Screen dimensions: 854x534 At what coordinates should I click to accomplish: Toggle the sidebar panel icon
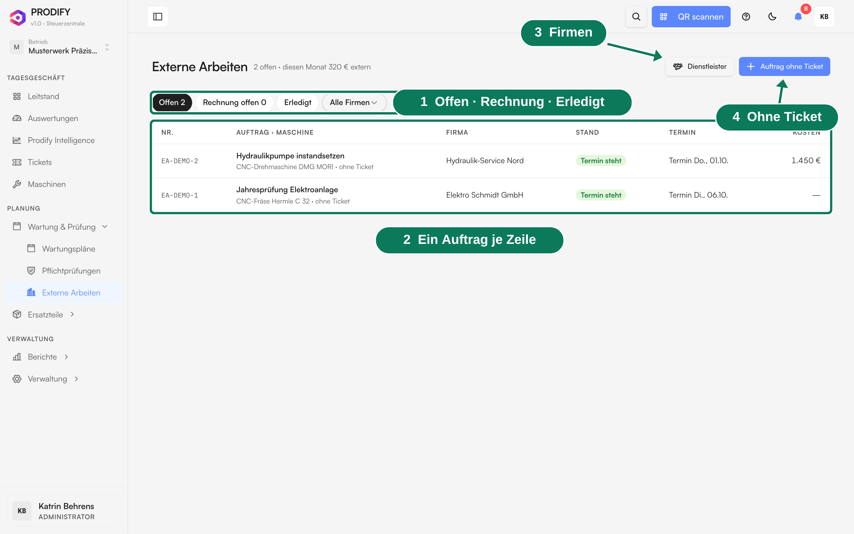point(157,17)
